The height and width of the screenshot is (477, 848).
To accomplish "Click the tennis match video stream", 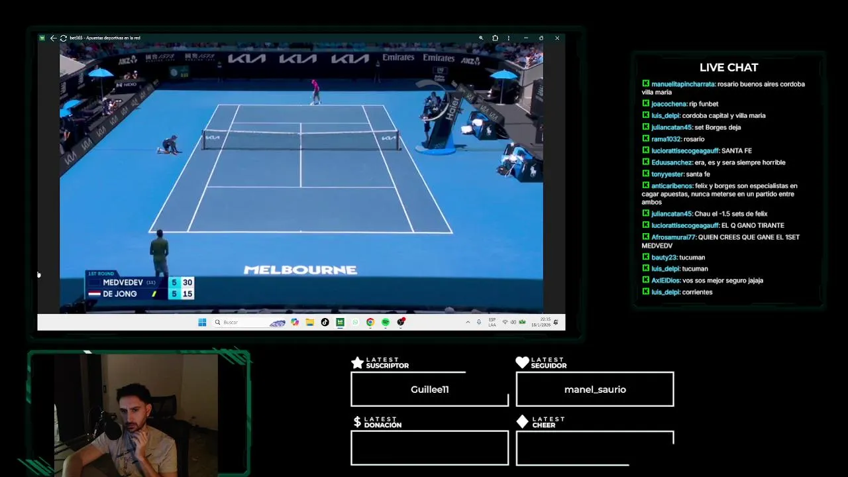I will [x=301, y=178].
